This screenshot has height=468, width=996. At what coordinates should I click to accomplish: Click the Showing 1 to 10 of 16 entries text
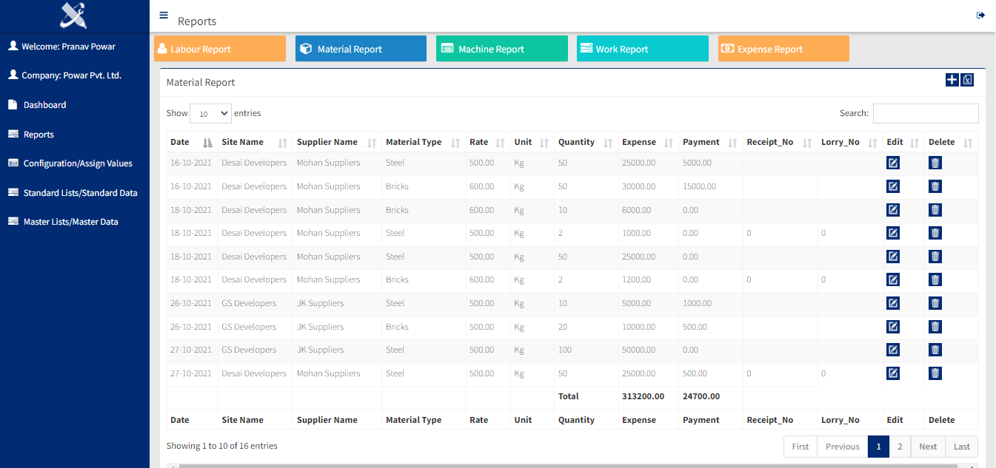(222, 446)
